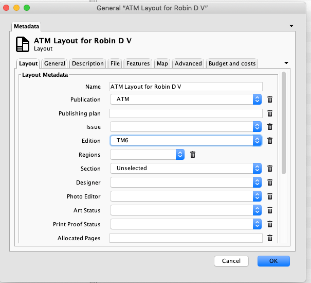Open the Edition dropdown showing TM6
Screen dimensions: 311x283
tap(186, 141)
